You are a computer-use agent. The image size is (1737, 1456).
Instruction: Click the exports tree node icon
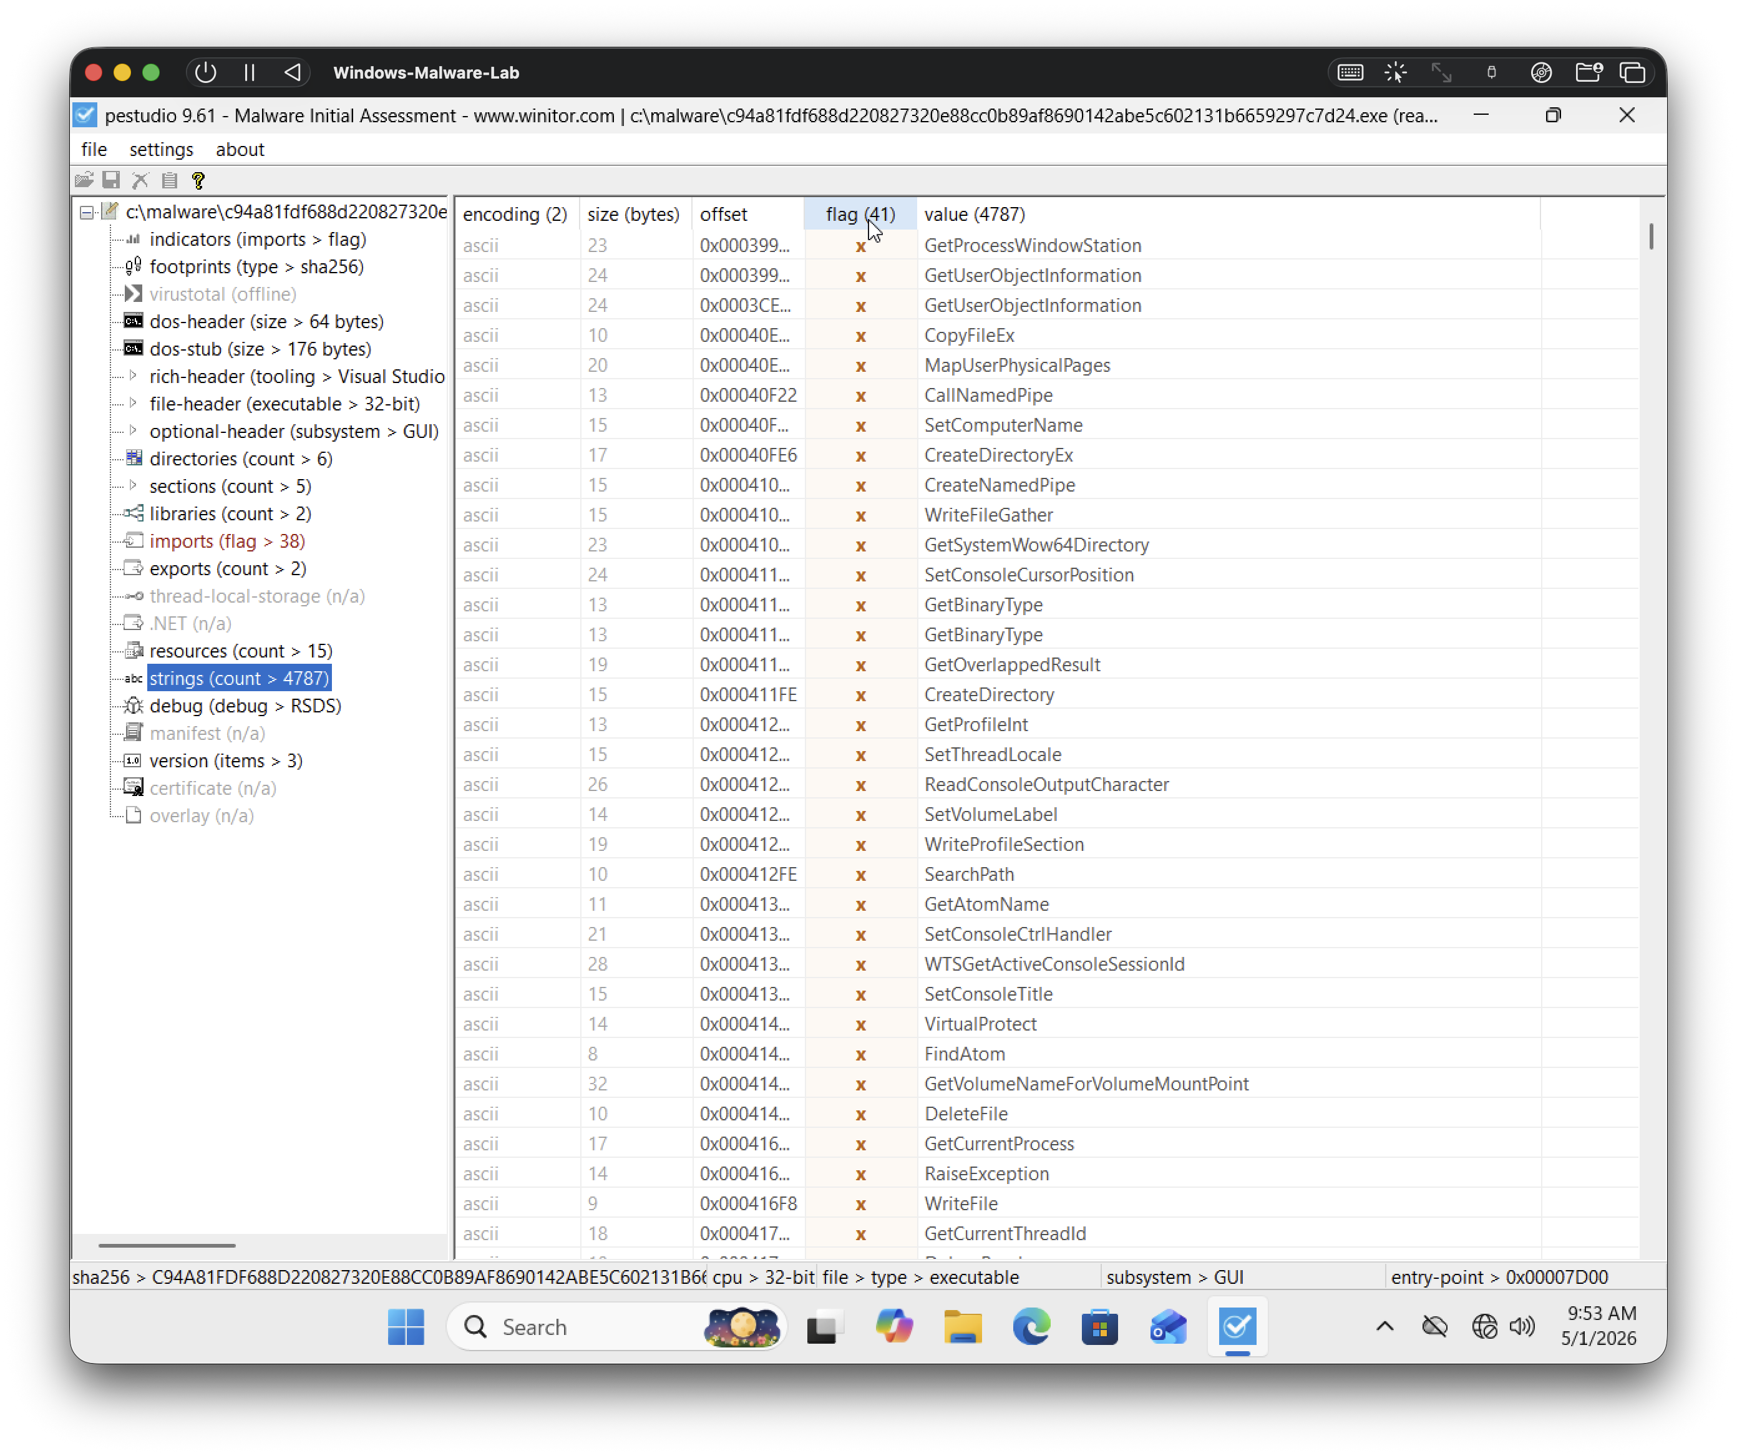(133, 568)
